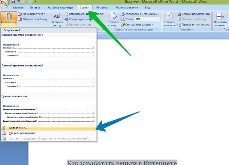Image resolution: width=229 pixels, height=165 pixels.
Task: Click Показать сноски
Action: pos(78,24)
